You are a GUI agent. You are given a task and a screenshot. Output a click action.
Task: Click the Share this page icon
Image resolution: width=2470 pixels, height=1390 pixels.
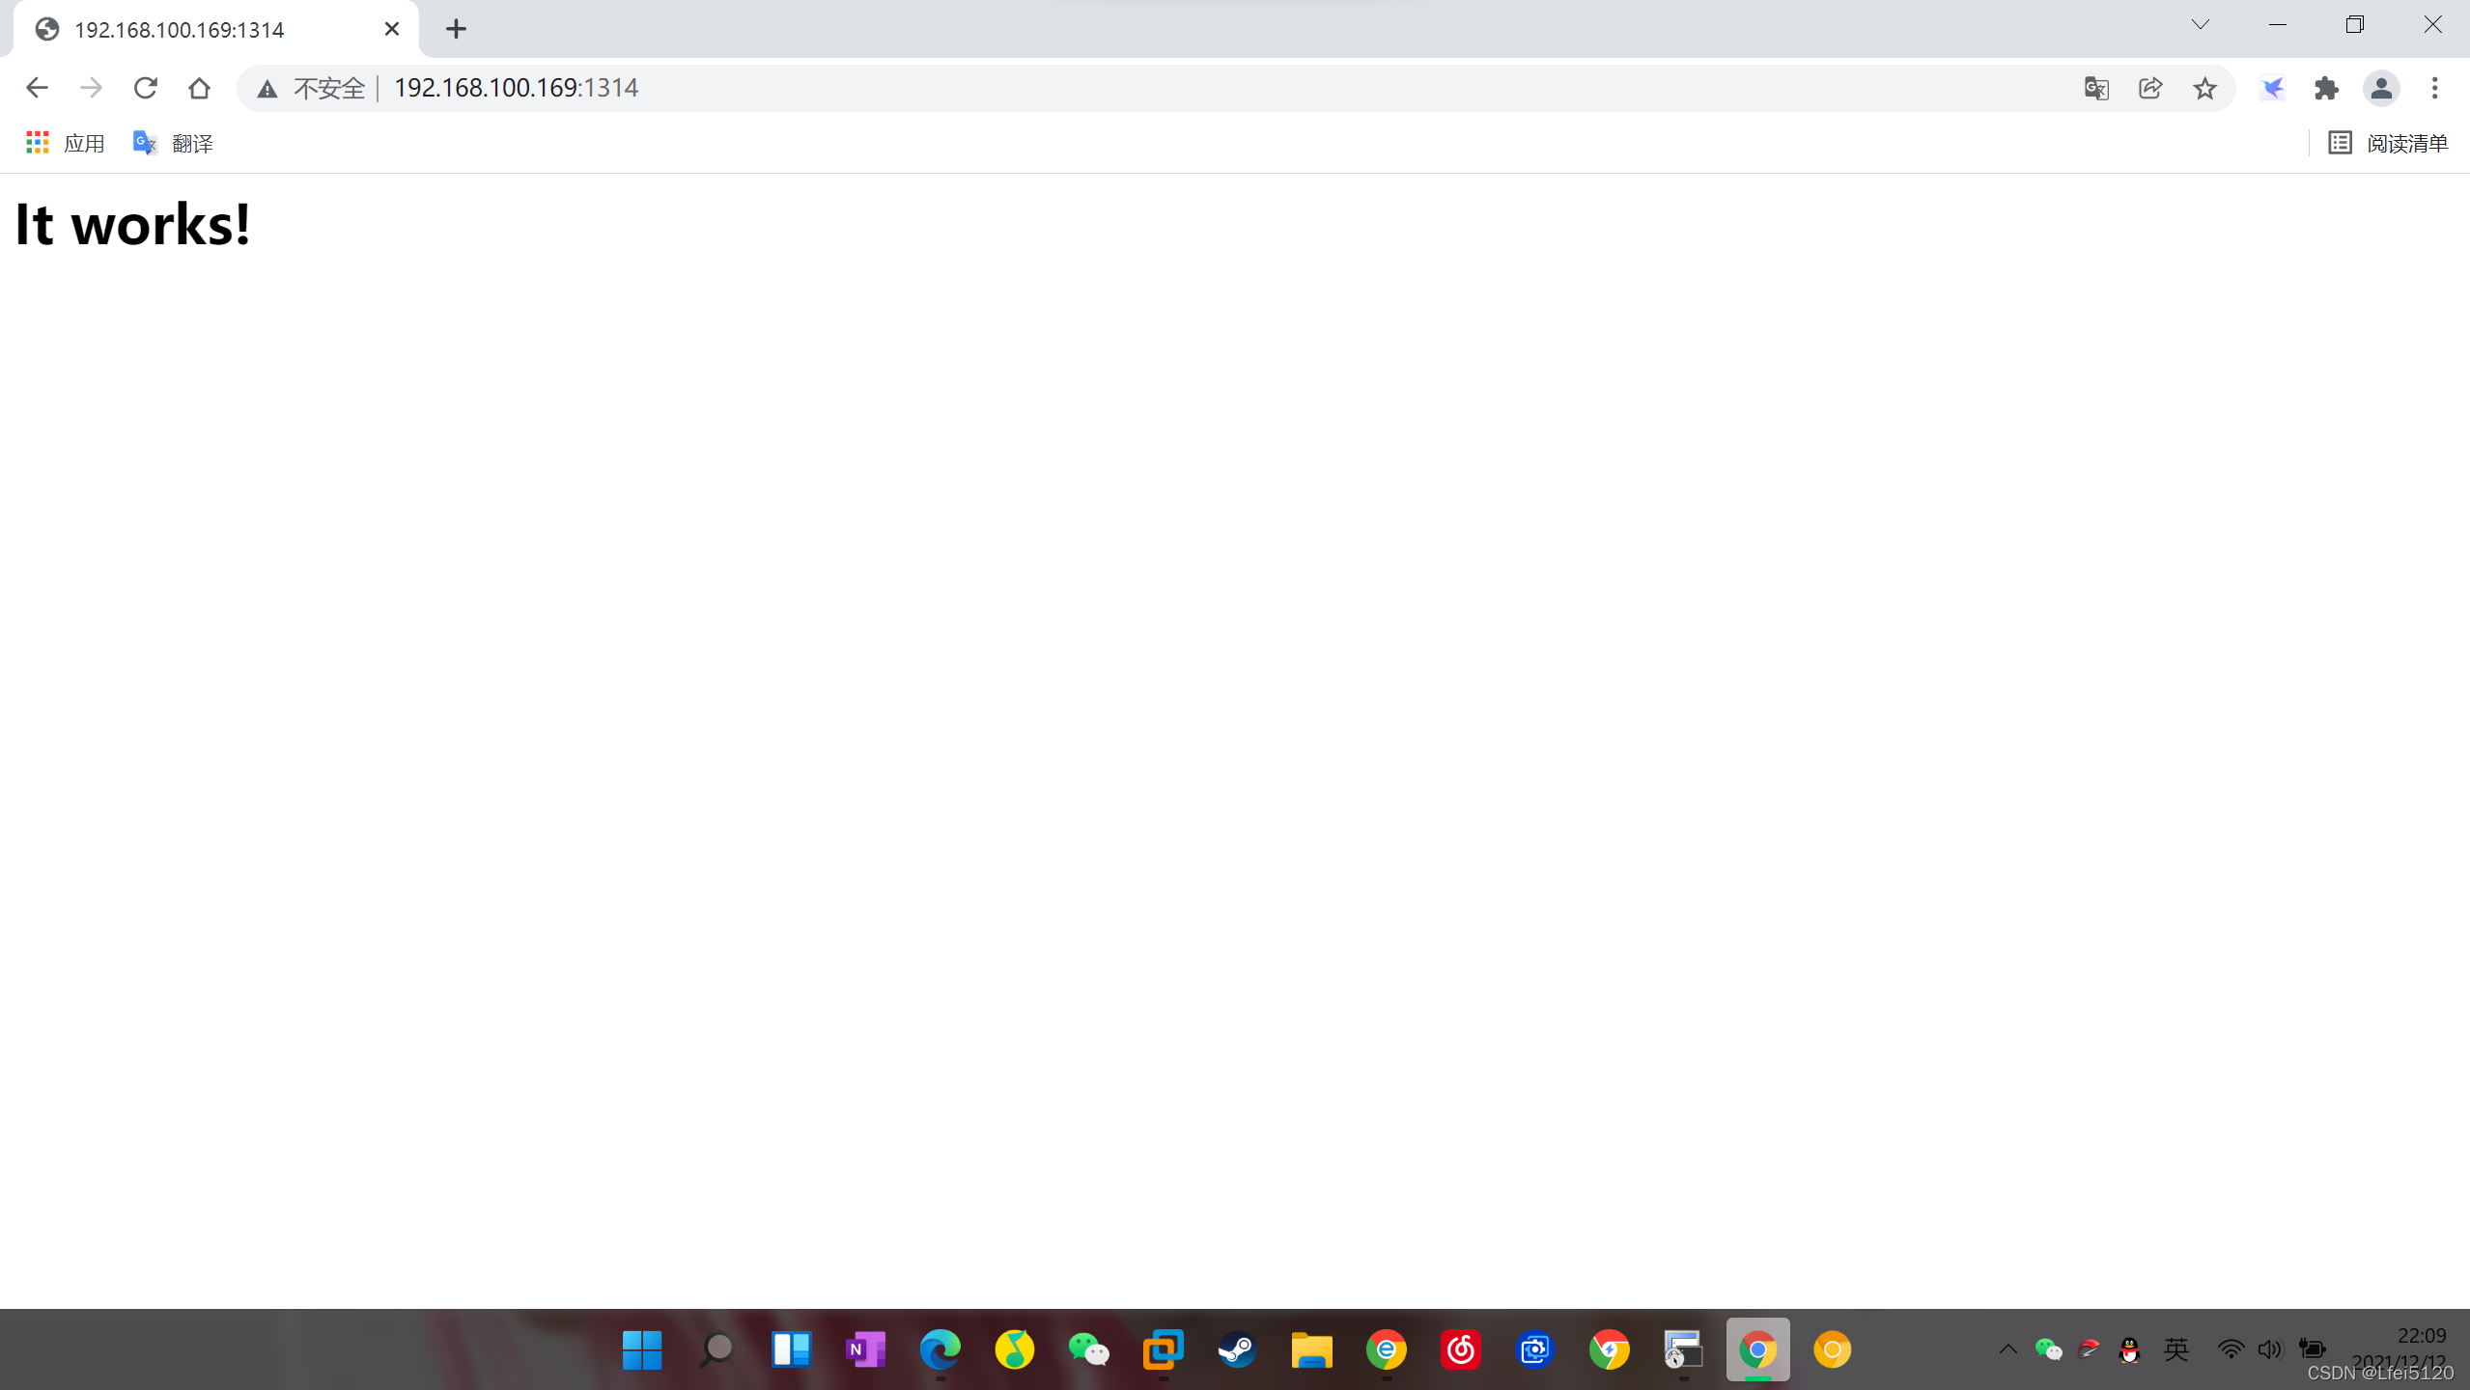pos(2149,88)
